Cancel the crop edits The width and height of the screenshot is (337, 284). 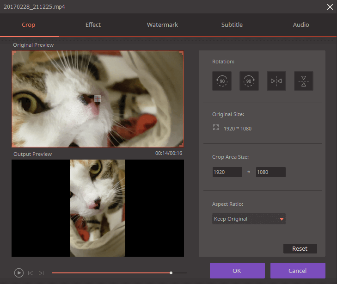tap(298, 271)
